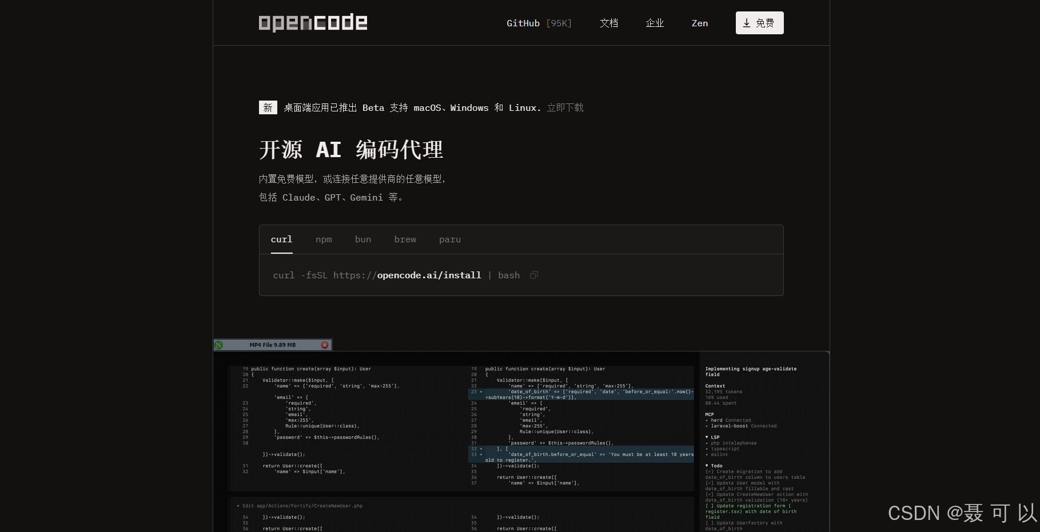Click the unchecked 'Update UserFactory with' todo checkbox

tap(710, 523)
